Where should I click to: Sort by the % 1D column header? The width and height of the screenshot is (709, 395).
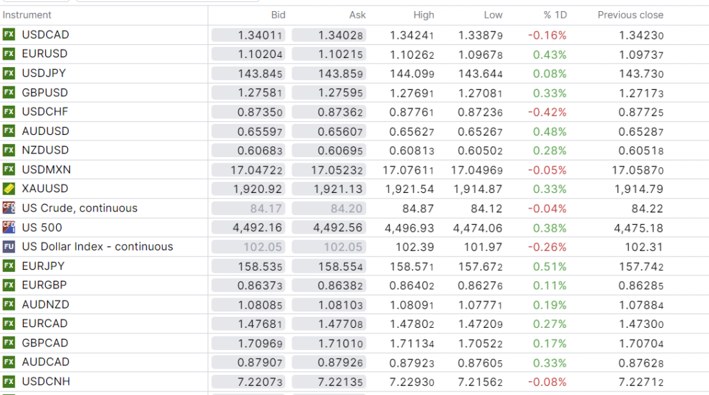tap(555, 15)
